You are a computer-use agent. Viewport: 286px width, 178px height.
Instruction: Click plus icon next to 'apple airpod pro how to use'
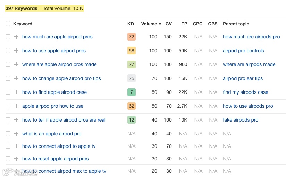click(16, 106)
